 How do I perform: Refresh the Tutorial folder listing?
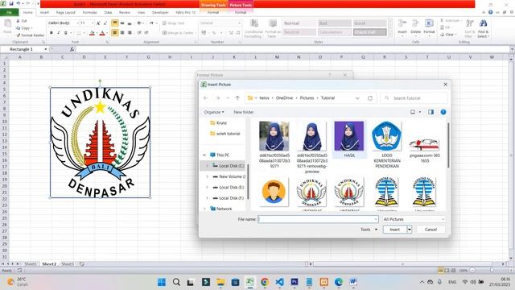click(x=370, y=98)
